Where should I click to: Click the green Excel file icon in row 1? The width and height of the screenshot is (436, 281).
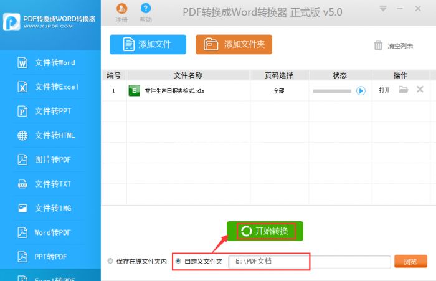[135, 91]
